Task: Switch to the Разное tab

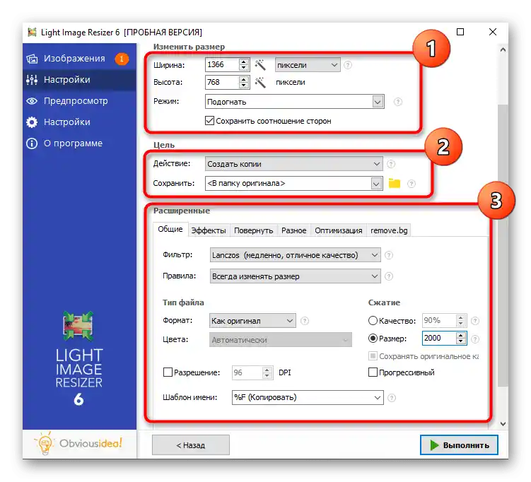Action: [294, 230]
